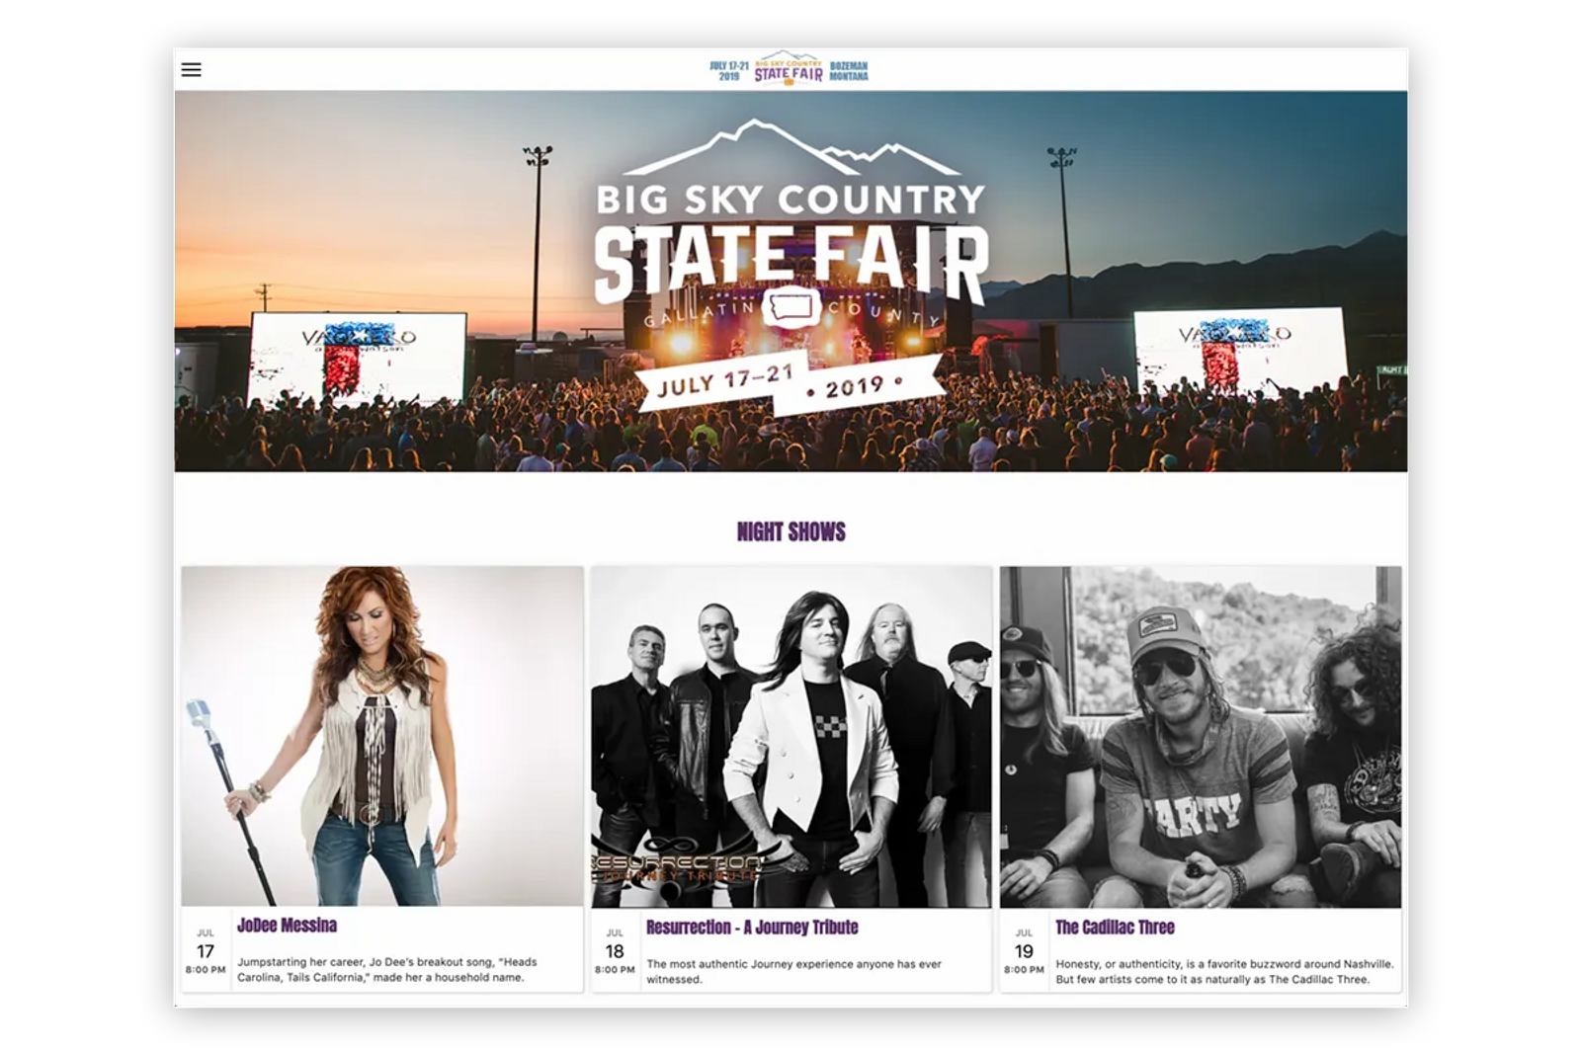Click the Night Shows section heading
Screen dimensions: 1581x1054
click(791, 532)
